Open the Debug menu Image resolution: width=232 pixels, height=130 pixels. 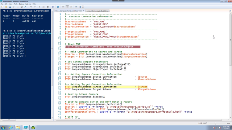tap(21, 4)
